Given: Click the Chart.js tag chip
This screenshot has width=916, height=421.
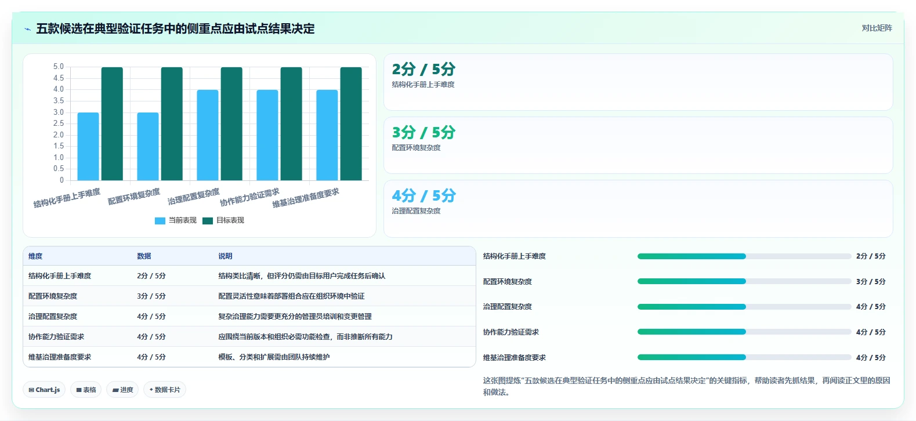Looking at the screenshot, I should pos(44,390).
